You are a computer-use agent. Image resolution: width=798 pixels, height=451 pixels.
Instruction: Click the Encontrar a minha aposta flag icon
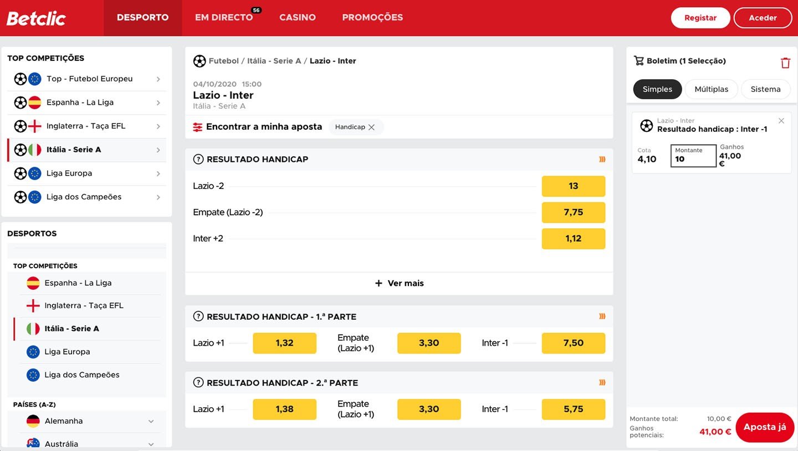198,126
